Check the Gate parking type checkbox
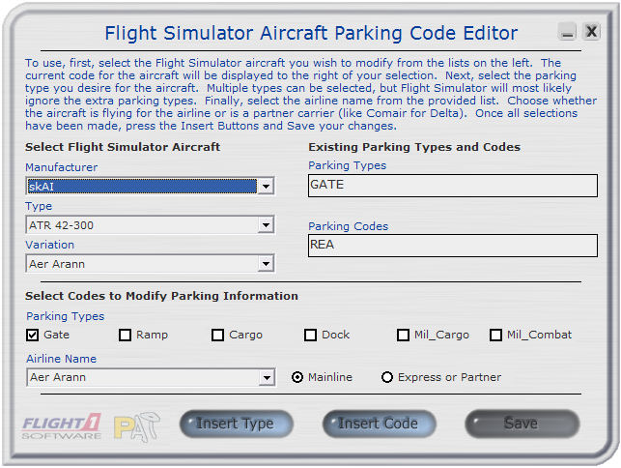The height and width of the screenshot is (468, 621). coord(33,336)
